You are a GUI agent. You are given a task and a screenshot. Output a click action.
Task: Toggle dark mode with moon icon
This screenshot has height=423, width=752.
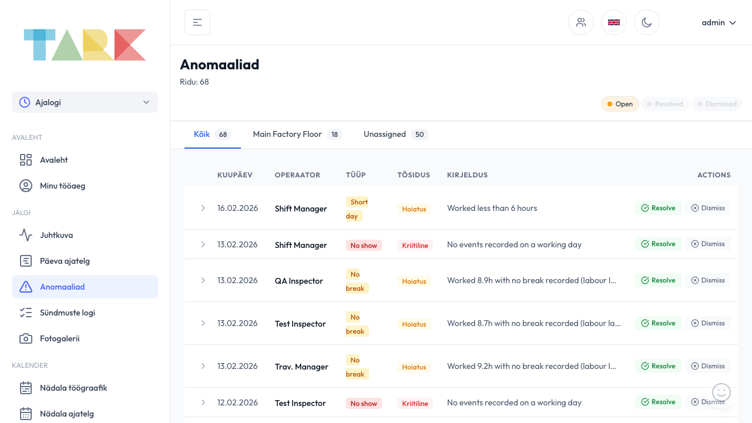647,22
